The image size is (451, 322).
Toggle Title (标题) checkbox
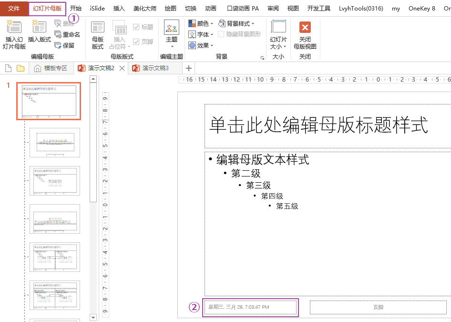point(136,27)
